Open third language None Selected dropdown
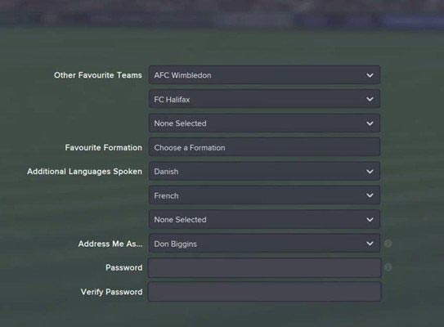 tap(264, 219)
